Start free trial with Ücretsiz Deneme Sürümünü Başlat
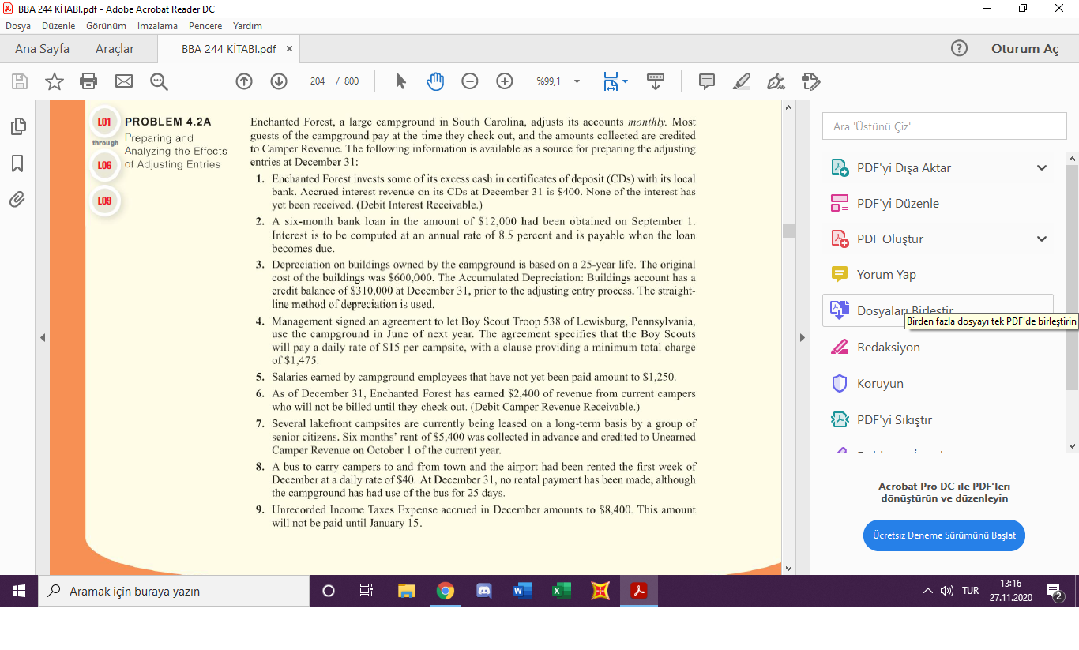The image size is (1079, 650). tap(943, 535)
